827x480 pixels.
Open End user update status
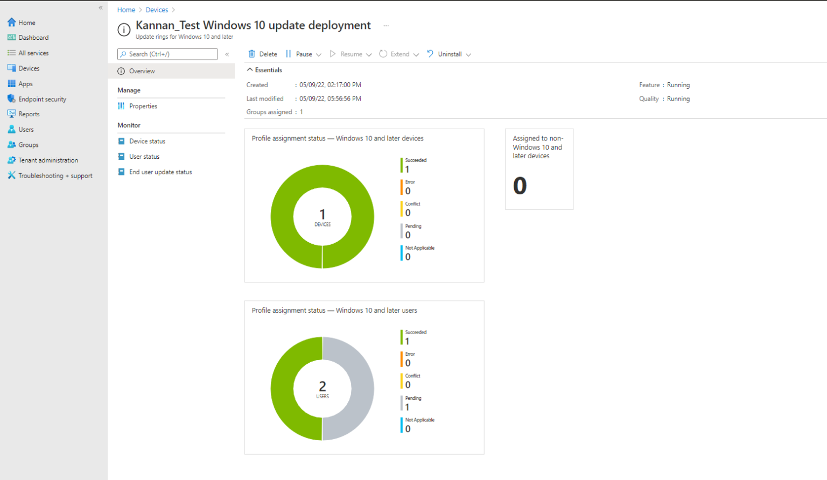pos(160,172)
